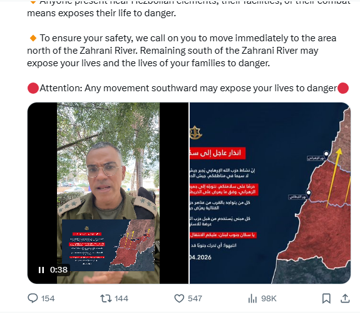
Task: Pause the playing video
Action: click(x=41, y=270)
